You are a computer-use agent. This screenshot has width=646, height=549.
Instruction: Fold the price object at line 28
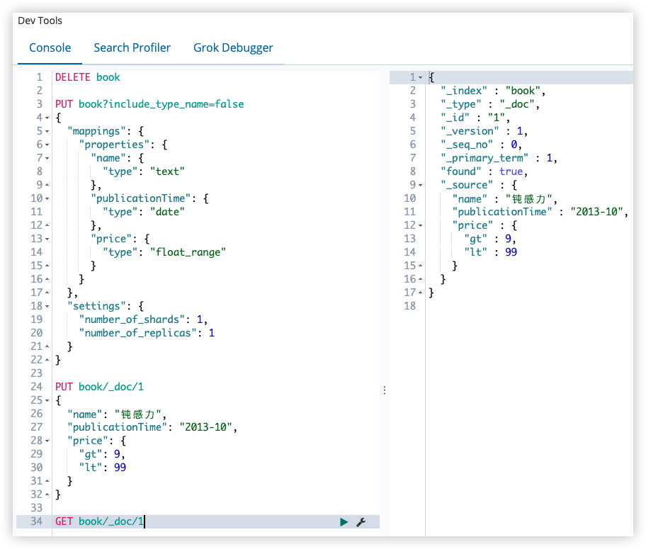coord(47,441)
